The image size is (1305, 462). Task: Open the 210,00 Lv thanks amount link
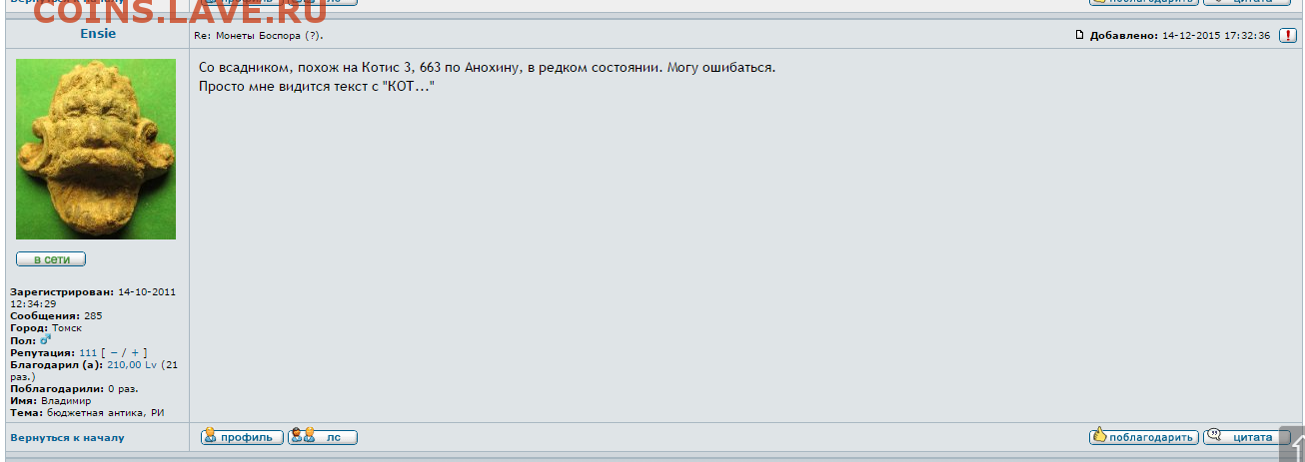[x=132, y=364]
